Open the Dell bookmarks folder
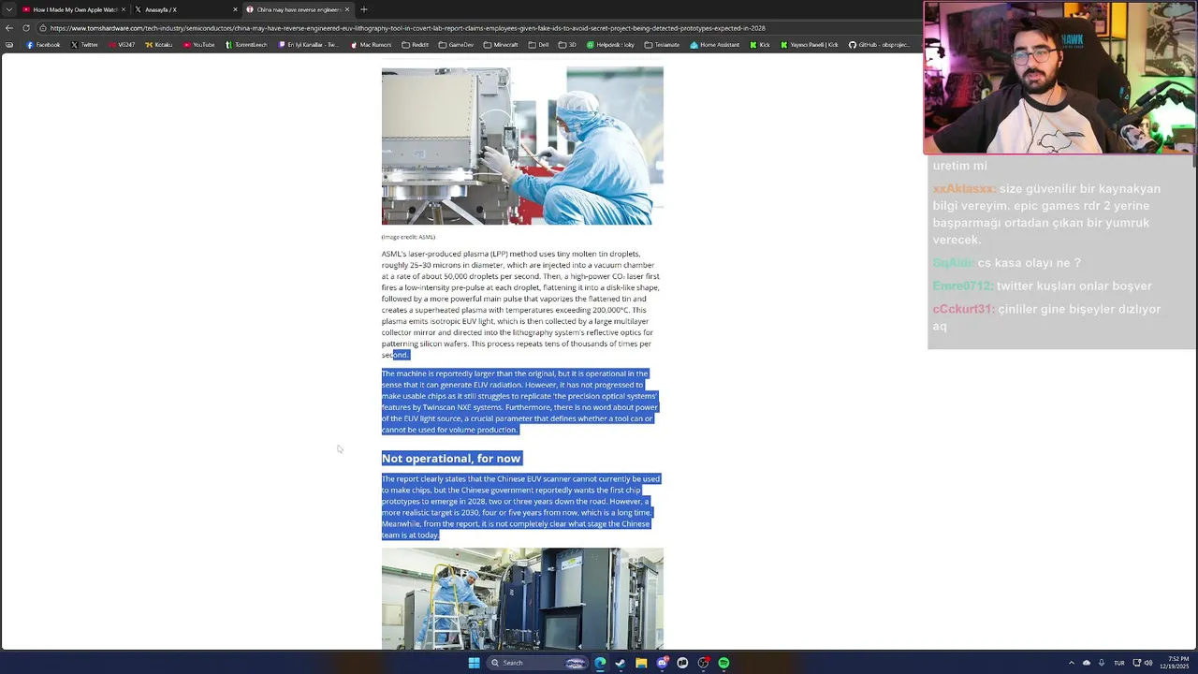Image resolution: width=1198 pixels, height=674 pixels. click(x=538, y=45)
